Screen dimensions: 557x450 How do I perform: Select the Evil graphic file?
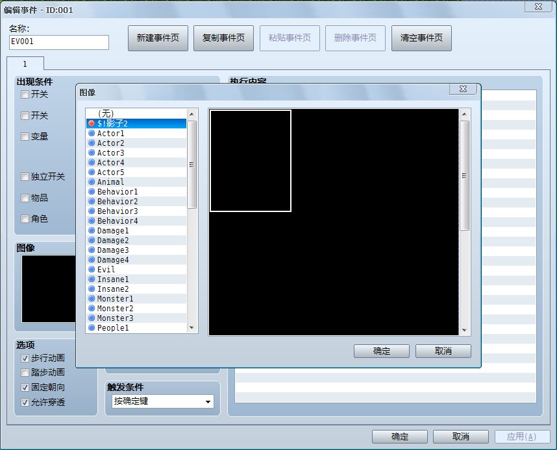136,269
